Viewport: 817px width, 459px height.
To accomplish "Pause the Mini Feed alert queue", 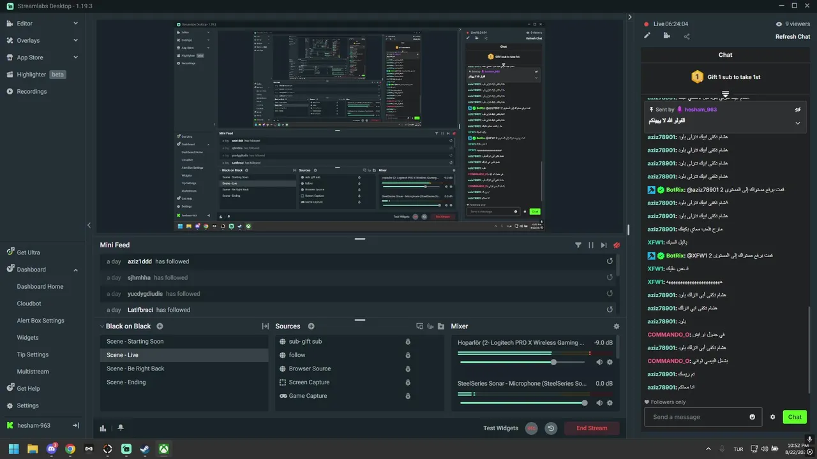I will point(591,245).
